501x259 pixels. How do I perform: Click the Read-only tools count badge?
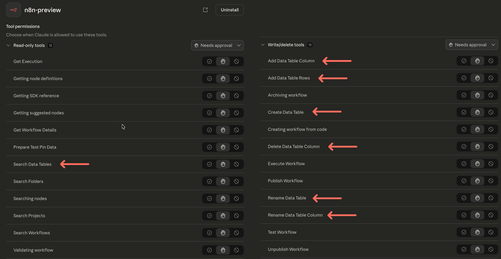tap(50, 45)
